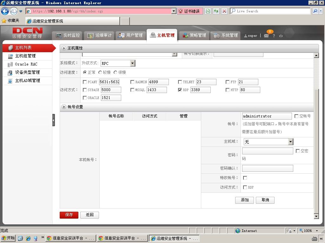Screen dimensions: 325x243
Task: Open 主机AD域管理 in the sidebar
Action: (x=27, y=81)
